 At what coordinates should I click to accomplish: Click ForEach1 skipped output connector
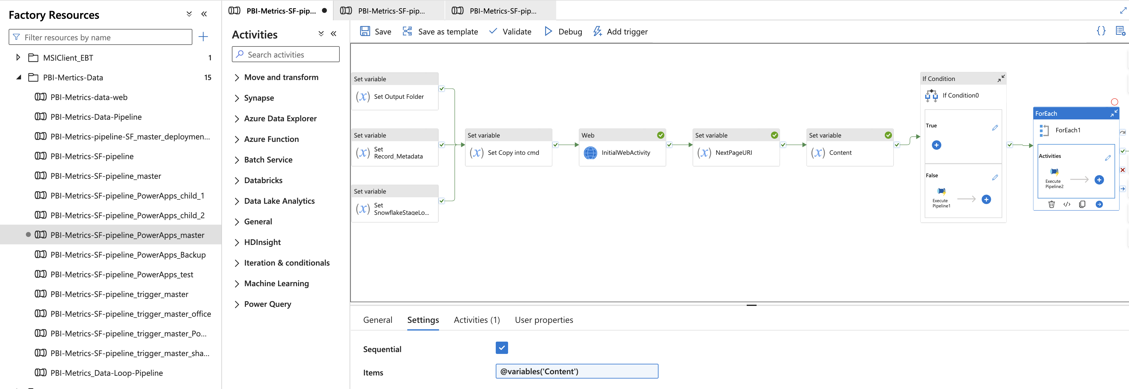[x=1123, y=132]
